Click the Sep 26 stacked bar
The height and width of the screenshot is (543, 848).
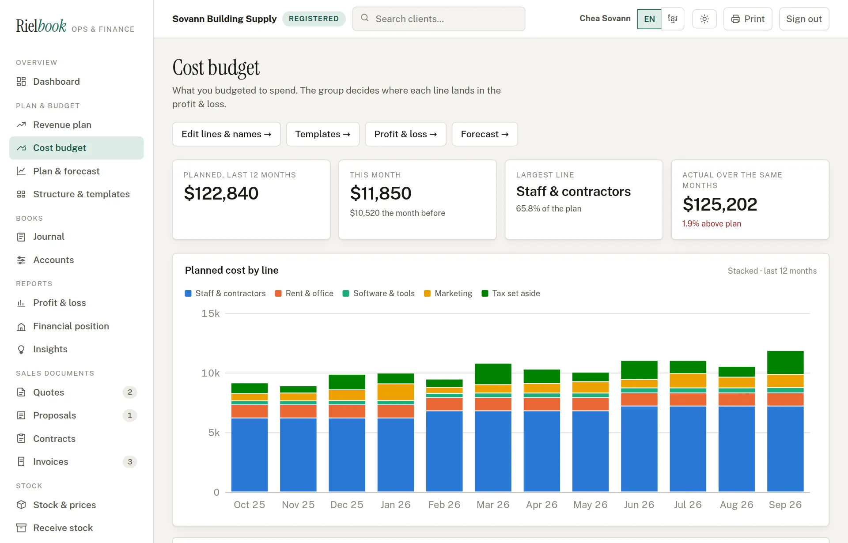tap(785, 421)
